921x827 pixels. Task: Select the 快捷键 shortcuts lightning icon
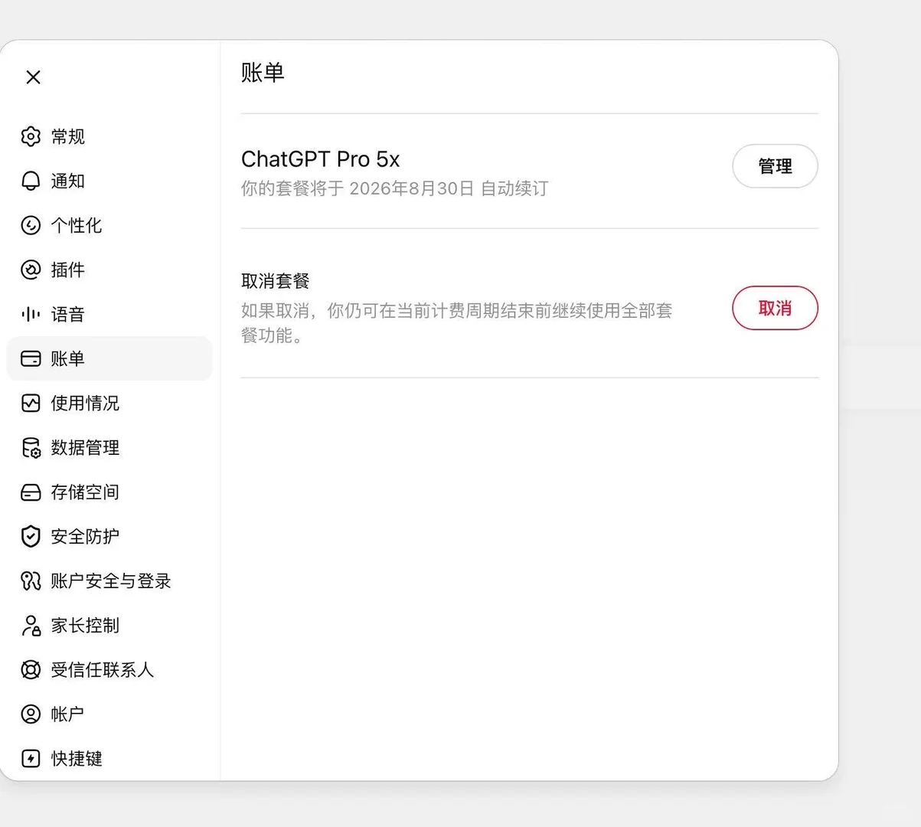pyautogui.click(x=31, y=758)
